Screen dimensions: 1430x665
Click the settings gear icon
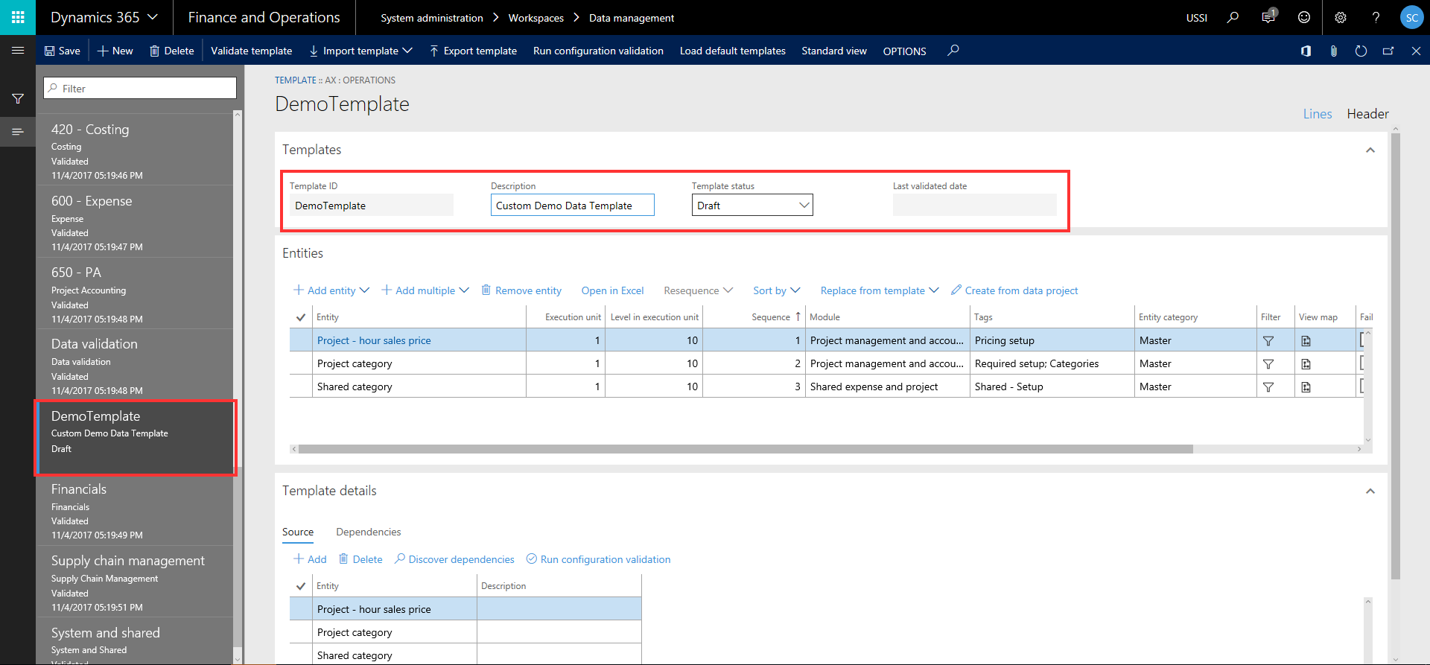(x=1340, y=17)
